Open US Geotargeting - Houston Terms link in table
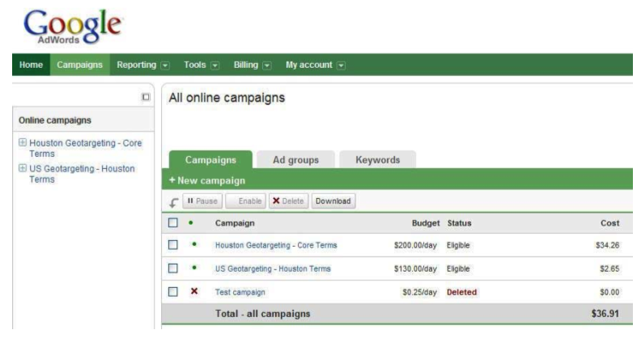 pyautogui.click(x=273, y=269)
